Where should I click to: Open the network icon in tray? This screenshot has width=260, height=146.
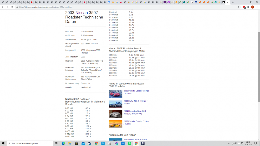click(242, 143)
